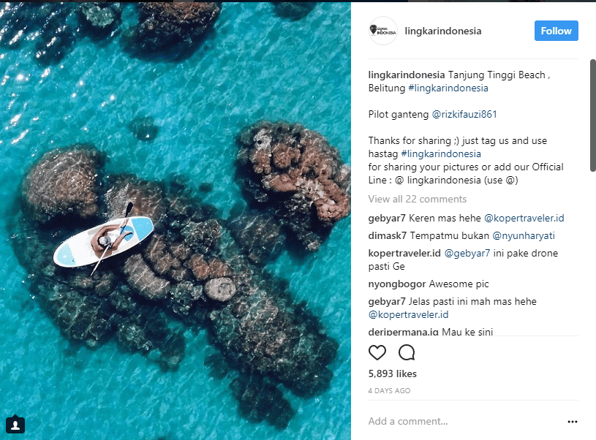Go to gebyar7's profile from first comment
Image resolution: width=596 pixels, height=440 pixels.
click(x=387, y=218)
